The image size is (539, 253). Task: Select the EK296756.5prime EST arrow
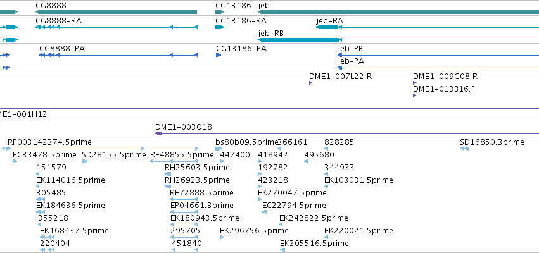click(222, 237)
